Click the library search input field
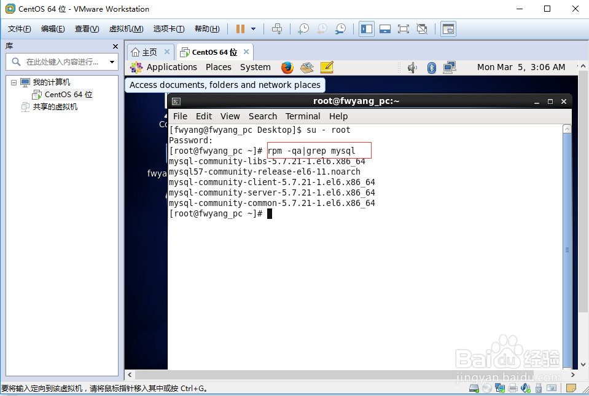 point(61,61)
